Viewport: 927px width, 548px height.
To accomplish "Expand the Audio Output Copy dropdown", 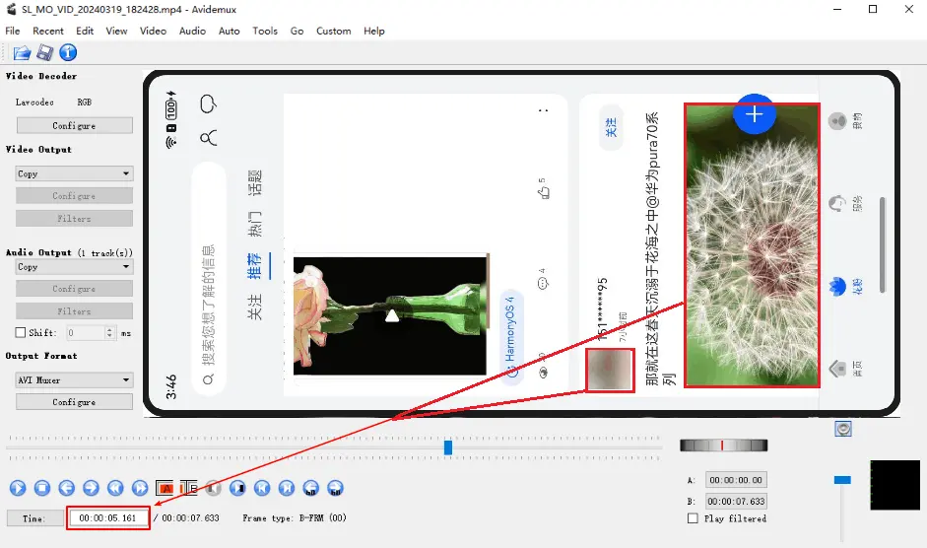I will coord(74,267).
